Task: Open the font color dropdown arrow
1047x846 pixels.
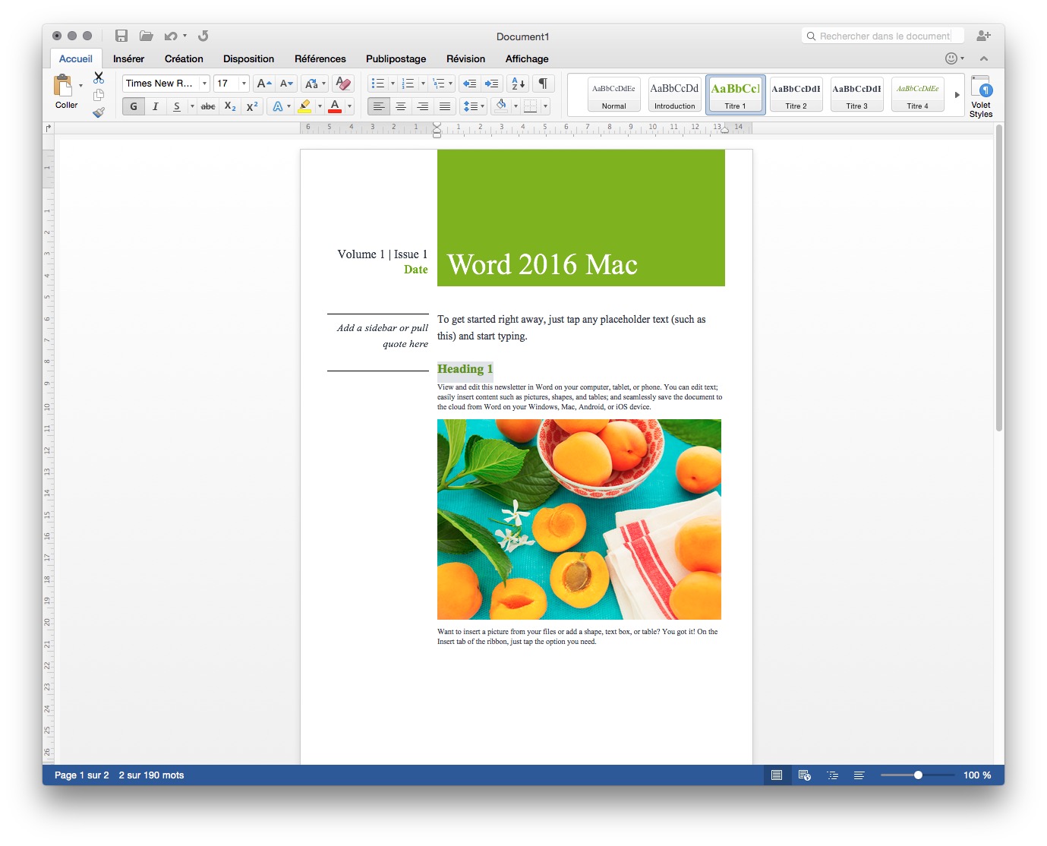Action: [349, 106]
